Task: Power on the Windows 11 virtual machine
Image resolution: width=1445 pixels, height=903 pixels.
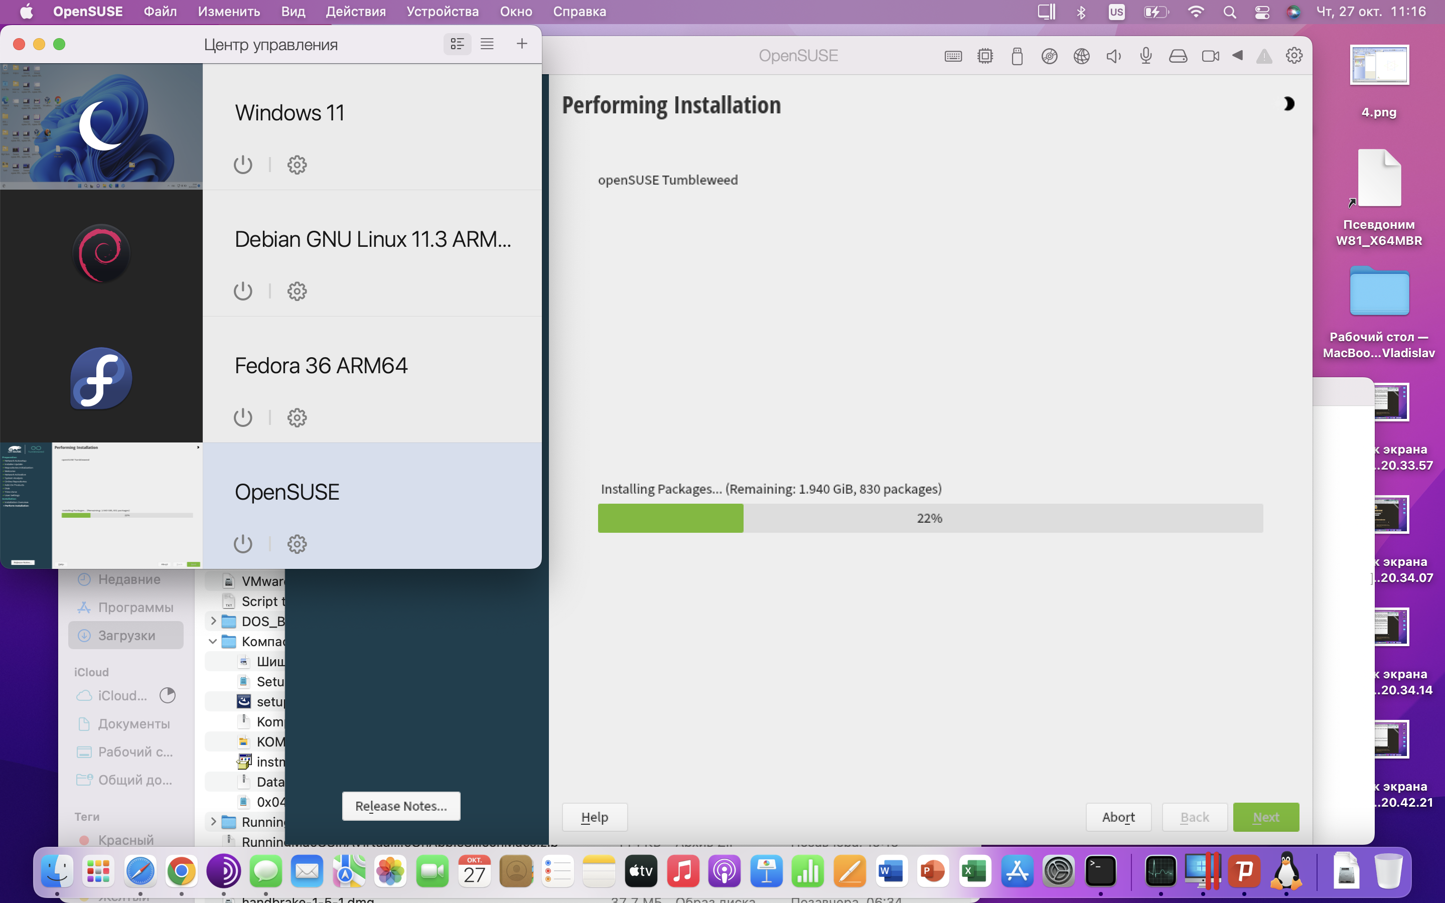Action: pos(242,164)
